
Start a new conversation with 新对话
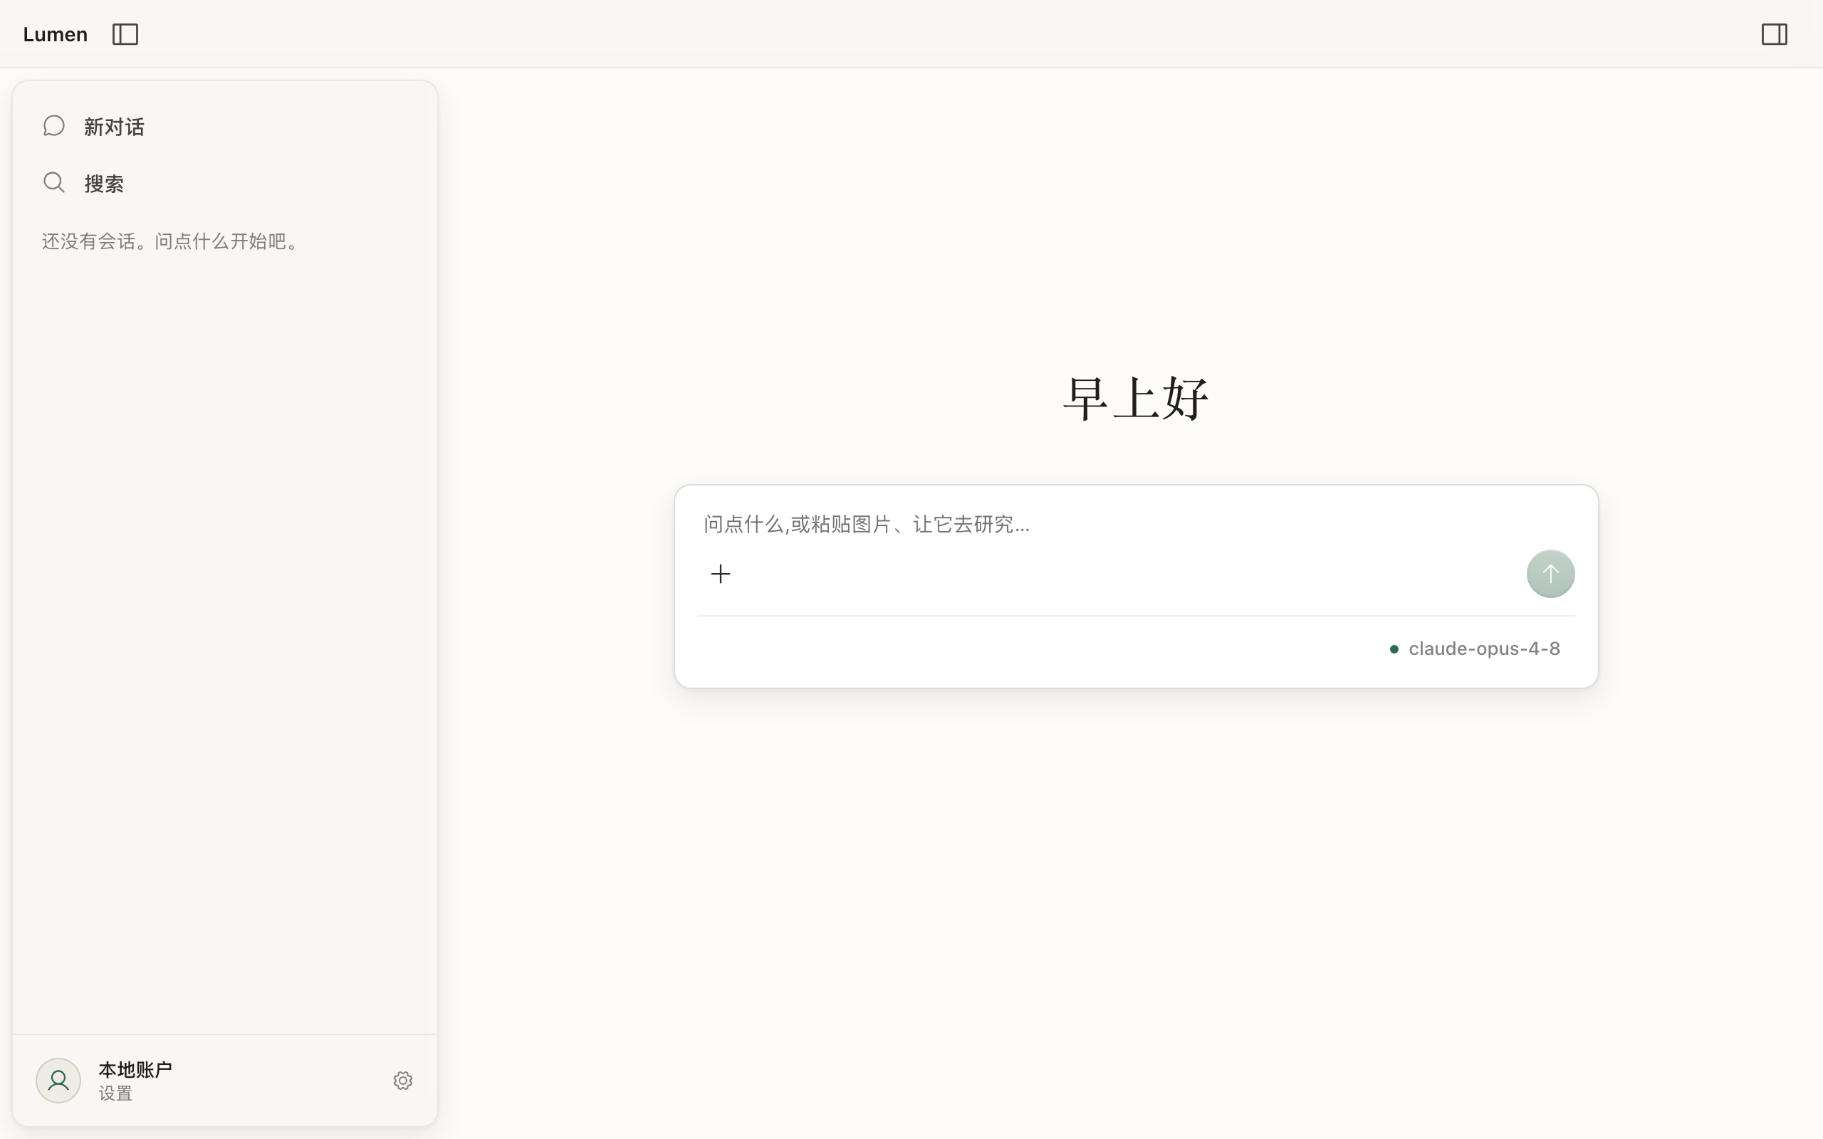(224, 127)
